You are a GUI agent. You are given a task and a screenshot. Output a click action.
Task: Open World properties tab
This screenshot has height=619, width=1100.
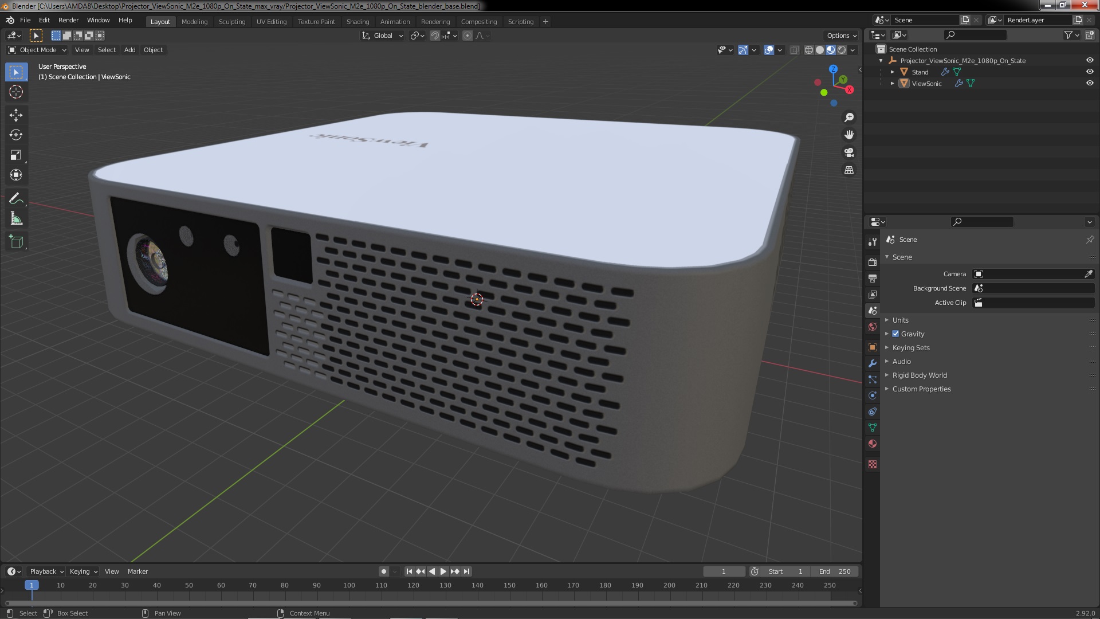872,327
